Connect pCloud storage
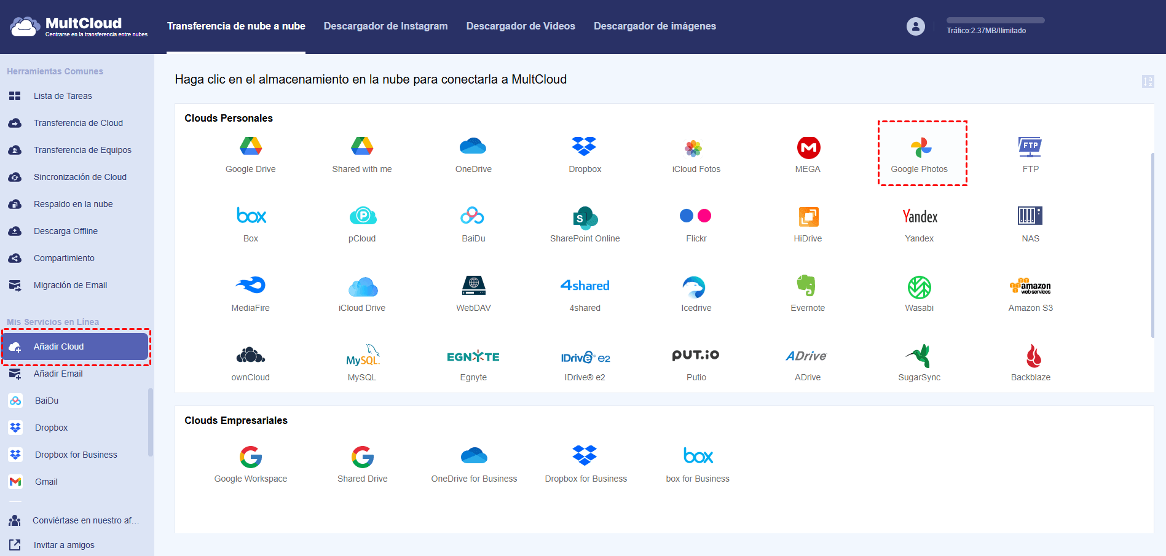This screenshot has width=1166, height=556. pyautogui.click(x=362, y=224)
